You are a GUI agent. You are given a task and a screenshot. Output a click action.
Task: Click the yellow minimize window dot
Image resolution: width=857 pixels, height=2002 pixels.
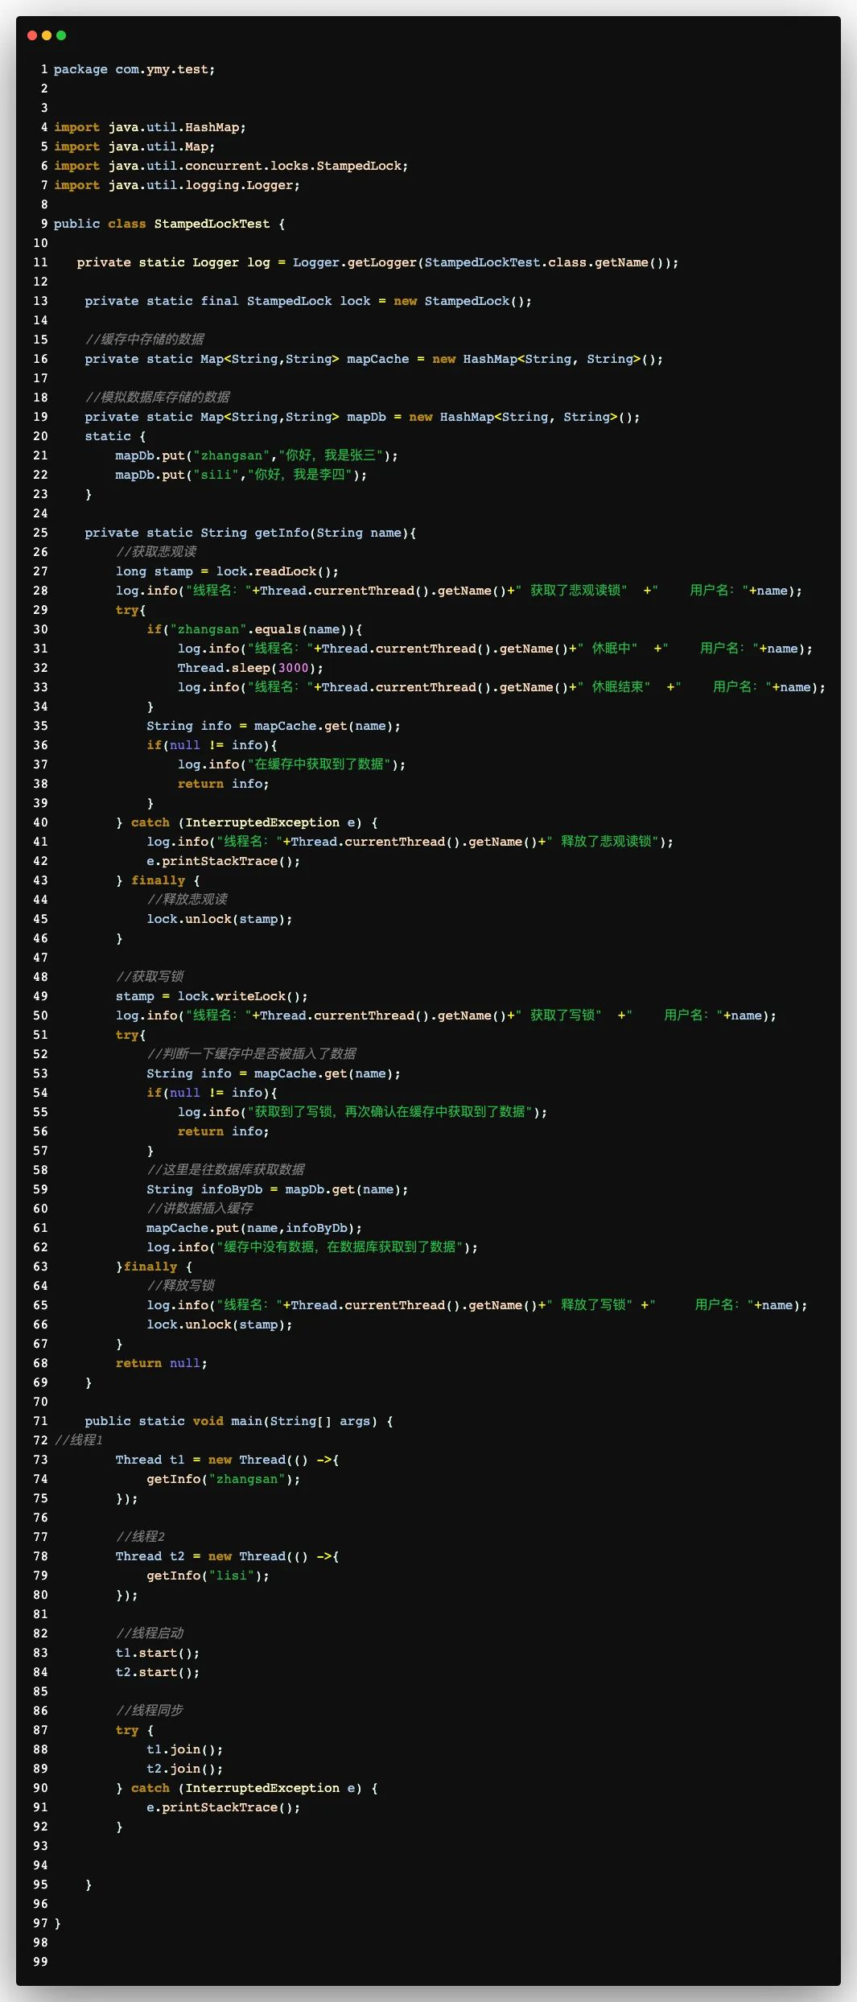point(47,35)
